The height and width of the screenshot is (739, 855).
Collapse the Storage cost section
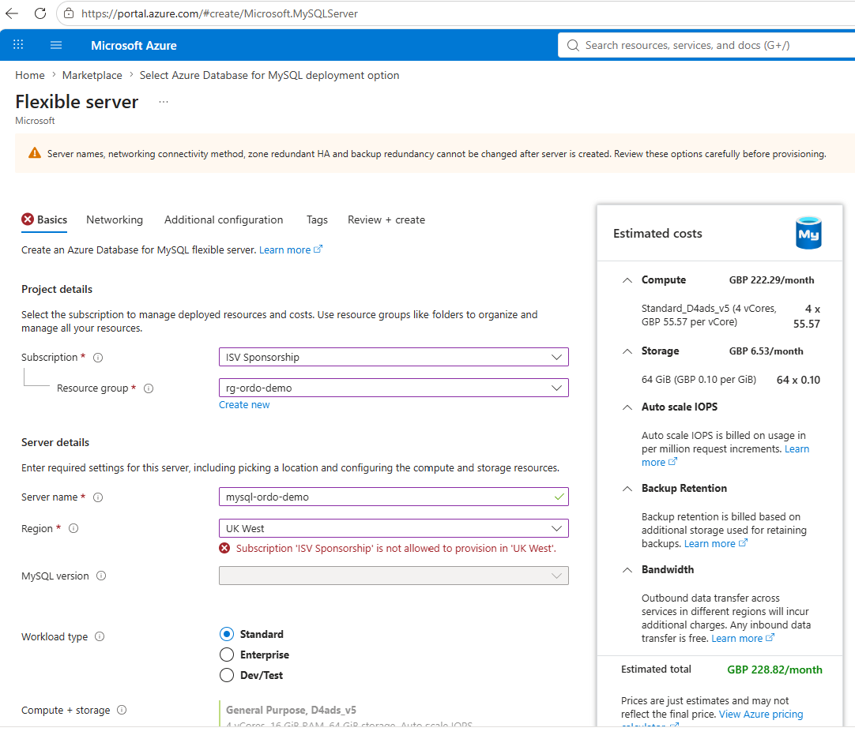pyautogui.click(x=627, y=351)
